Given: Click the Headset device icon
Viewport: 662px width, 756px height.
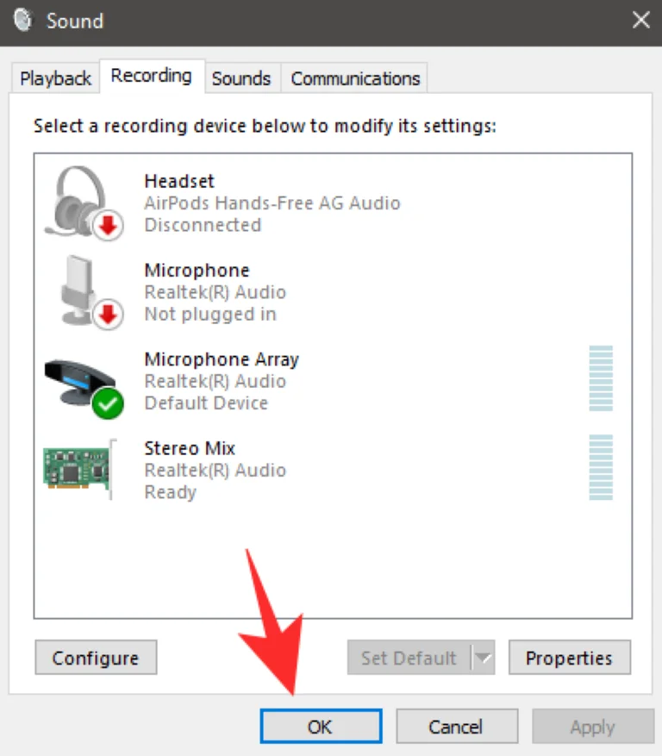Looking at the screenshot, I should [x=79, y=200].
